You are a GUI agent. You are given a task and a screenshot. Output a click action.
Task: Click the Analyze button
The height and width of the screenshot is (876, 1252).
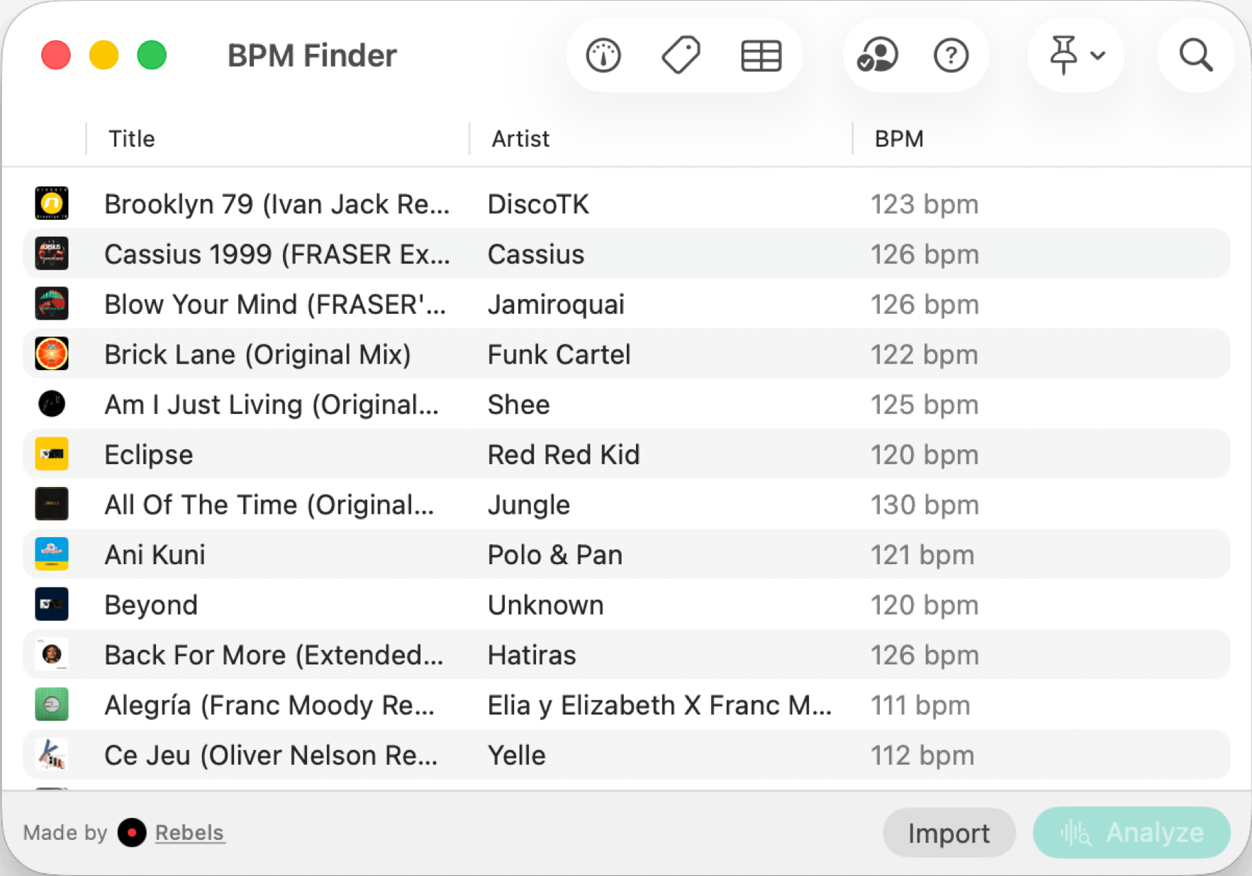[x=1131, y=833]
